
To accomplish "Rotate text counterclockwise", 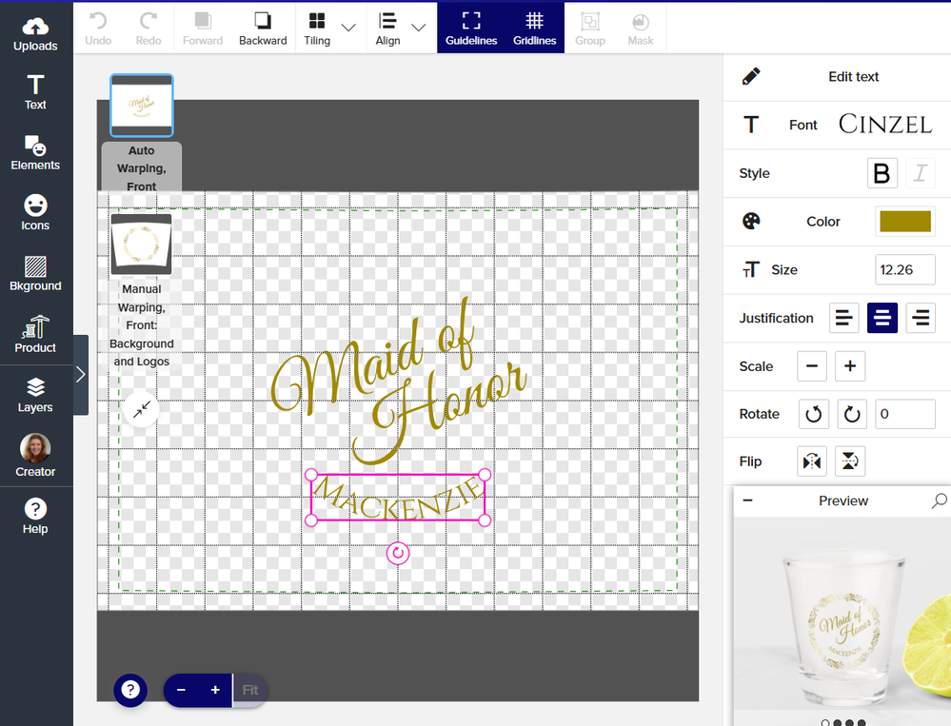I will 813,415.
